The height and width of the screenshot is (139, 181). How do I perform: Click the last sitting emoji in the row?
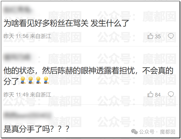[46, 80]
